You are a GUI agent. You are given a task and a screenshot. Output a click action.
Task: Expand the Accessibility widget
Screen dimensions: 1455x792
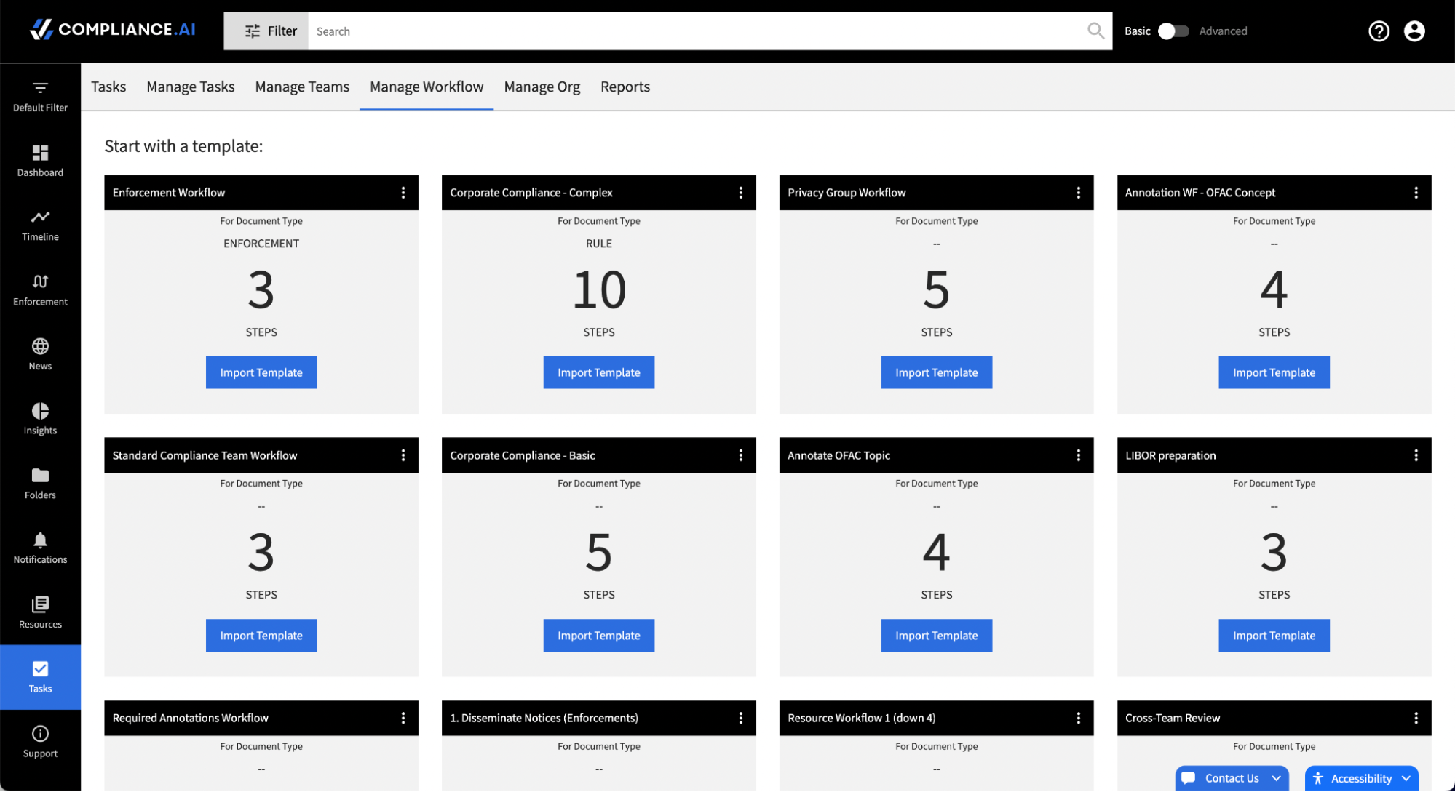click(1361, 778)
